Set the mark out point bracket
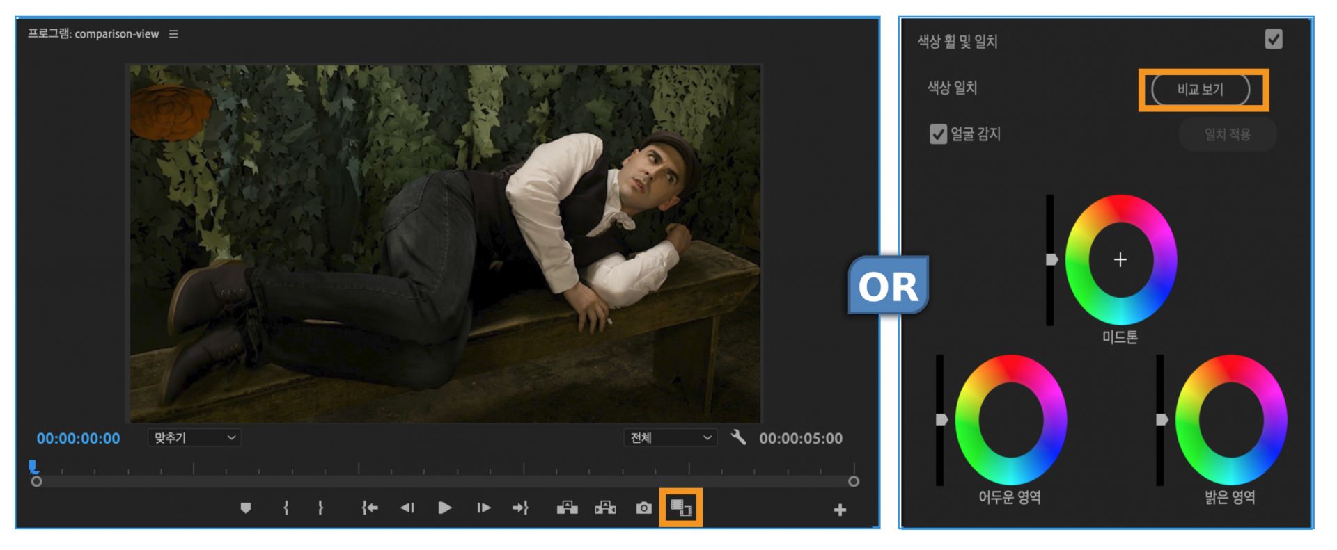1337x550 pixels. [320, 508]
